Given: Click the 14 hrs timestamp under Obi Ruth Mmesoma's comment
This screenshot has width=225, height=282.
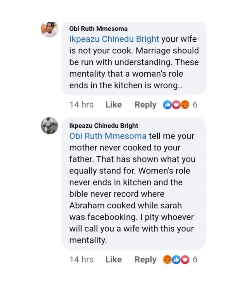Looking at the screenshot, I should click(x=81, y=105).
